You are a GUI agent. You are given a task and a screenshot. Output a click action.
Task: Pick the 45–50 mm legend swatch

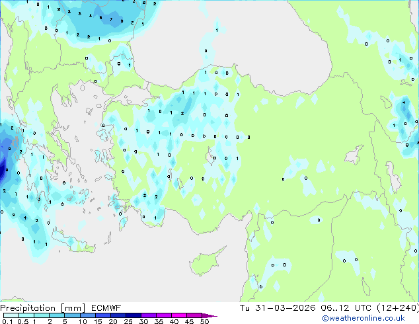194,315
